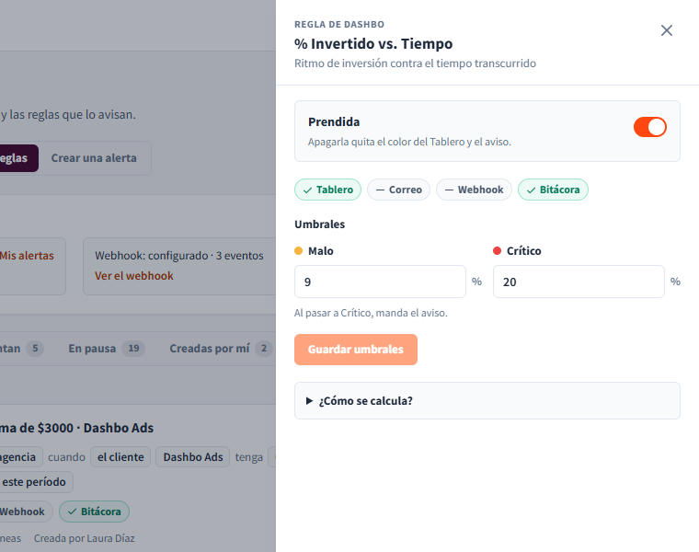699x552 pixels.
Task: Click 'Creada por Laura Díaz' text
Action: tap(85, 538)
